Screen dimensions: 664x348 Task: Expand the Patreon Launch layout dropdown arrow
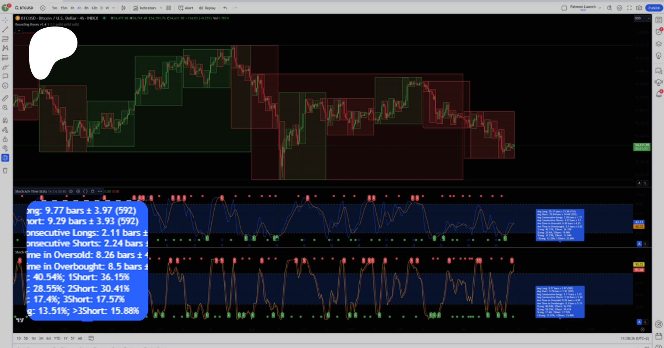600,8
